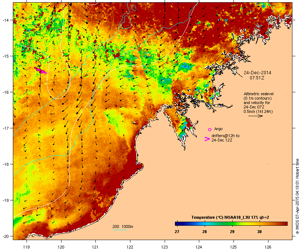
Task: Click the date label 24-Dec-2014
Action: coord(257,73)
